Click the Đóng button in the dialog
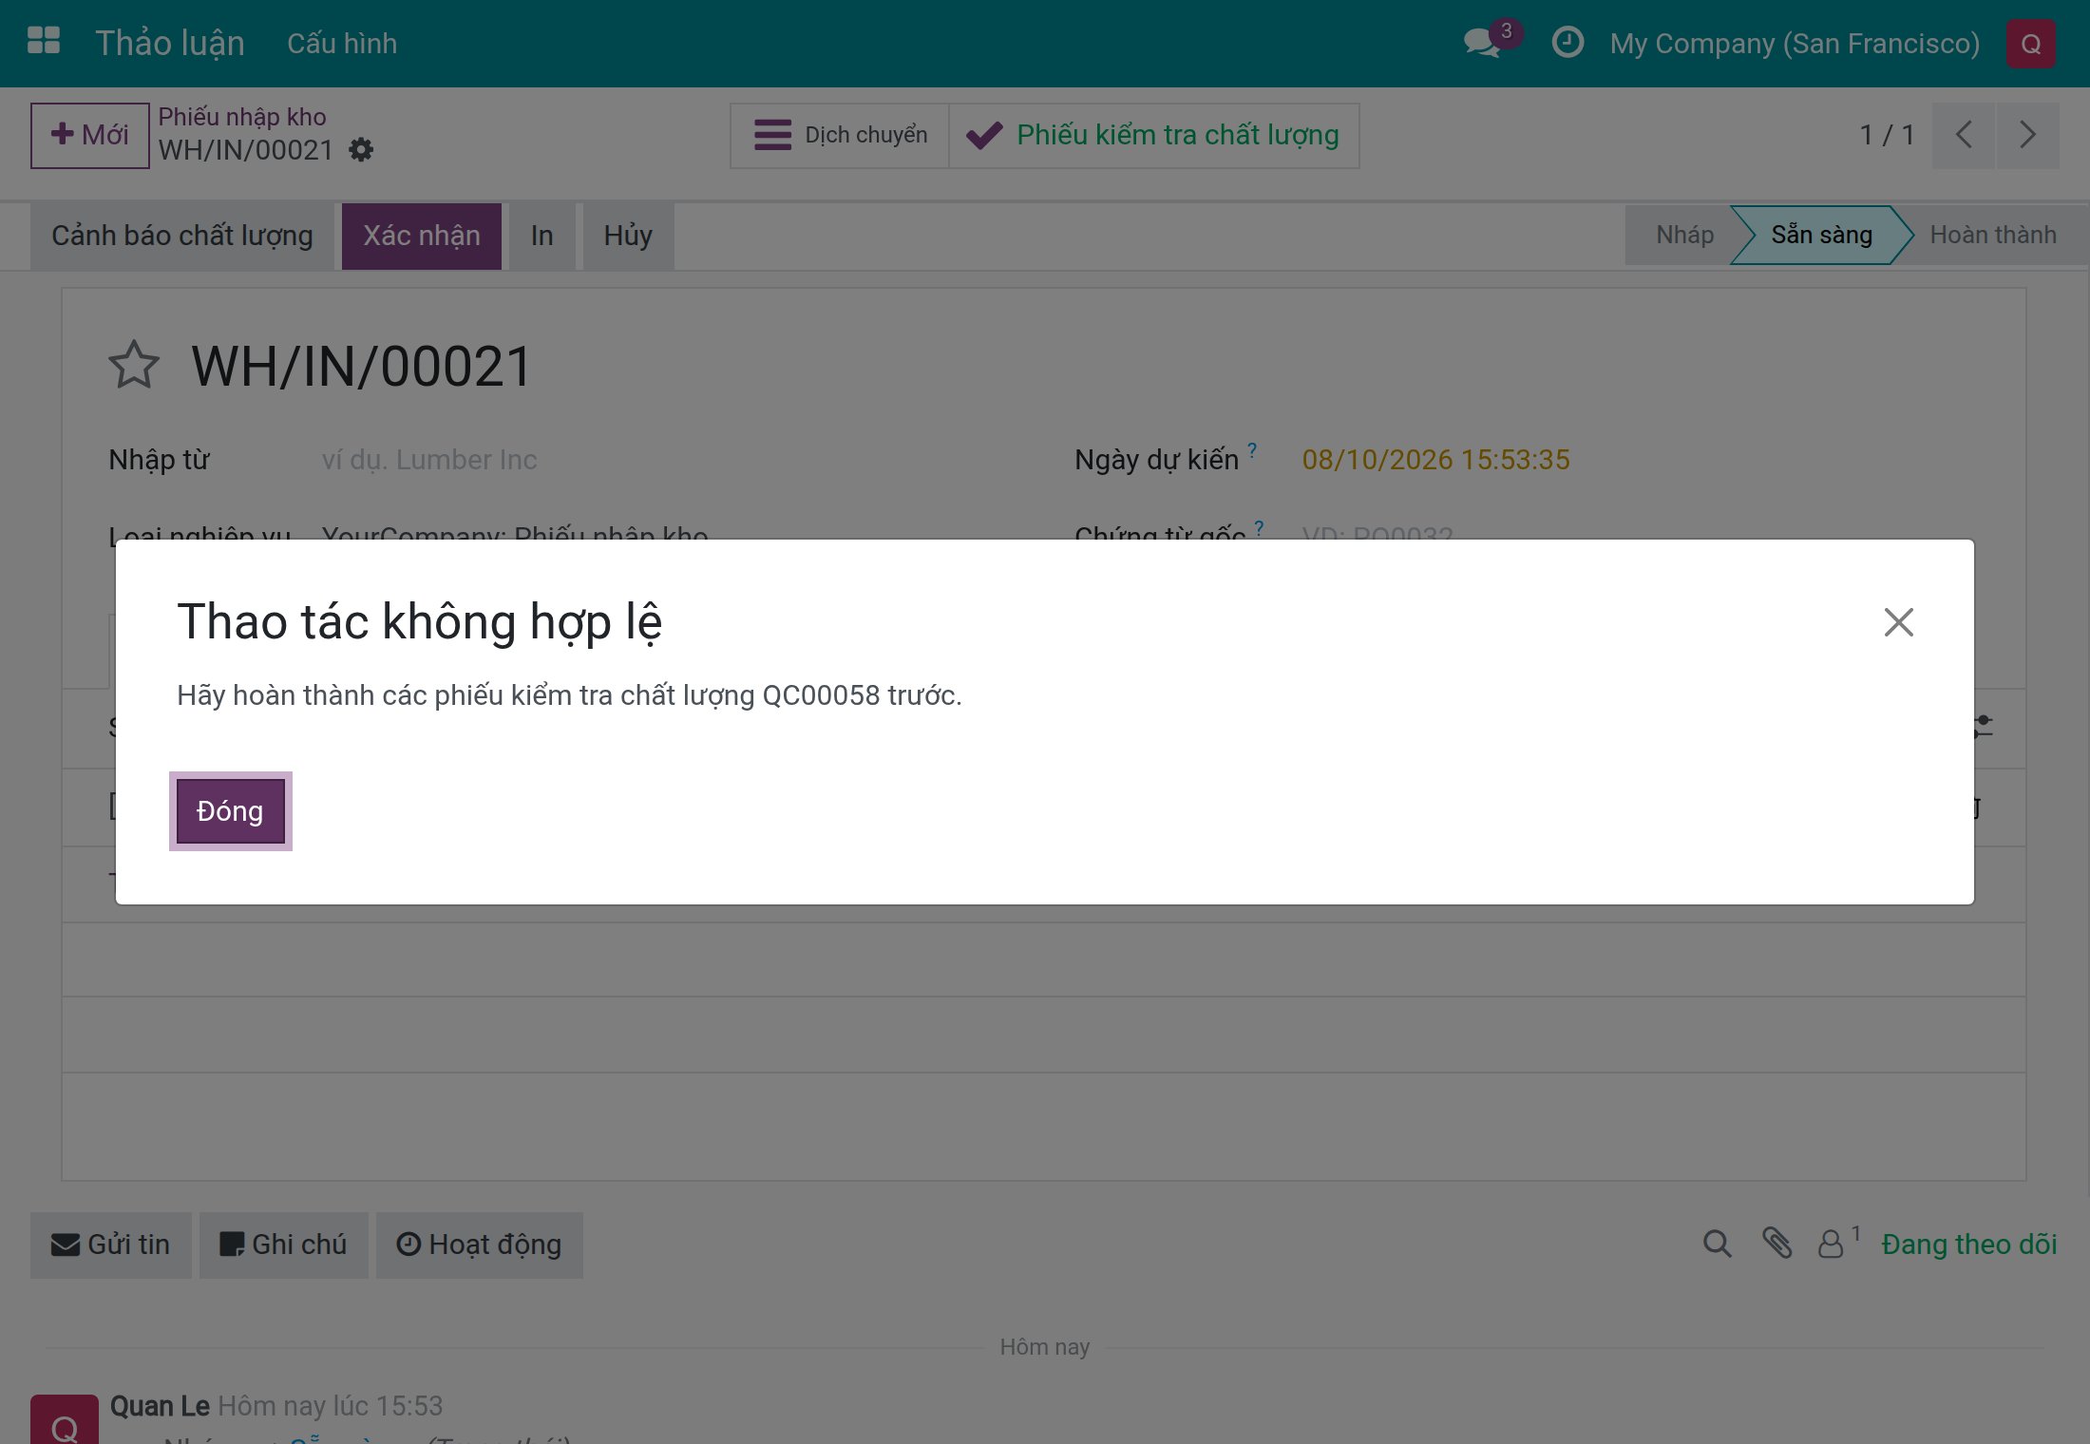 click(x=230, y=811)
